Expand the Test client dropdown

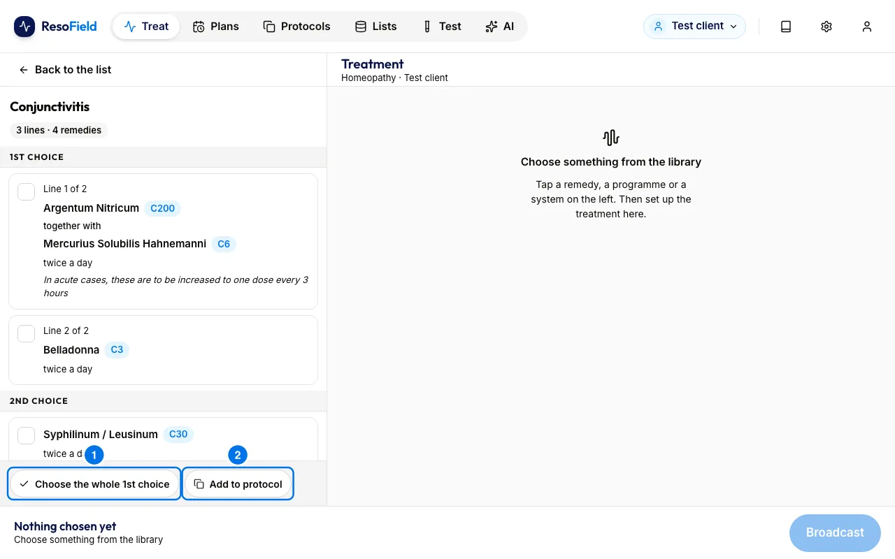[694, 27]
